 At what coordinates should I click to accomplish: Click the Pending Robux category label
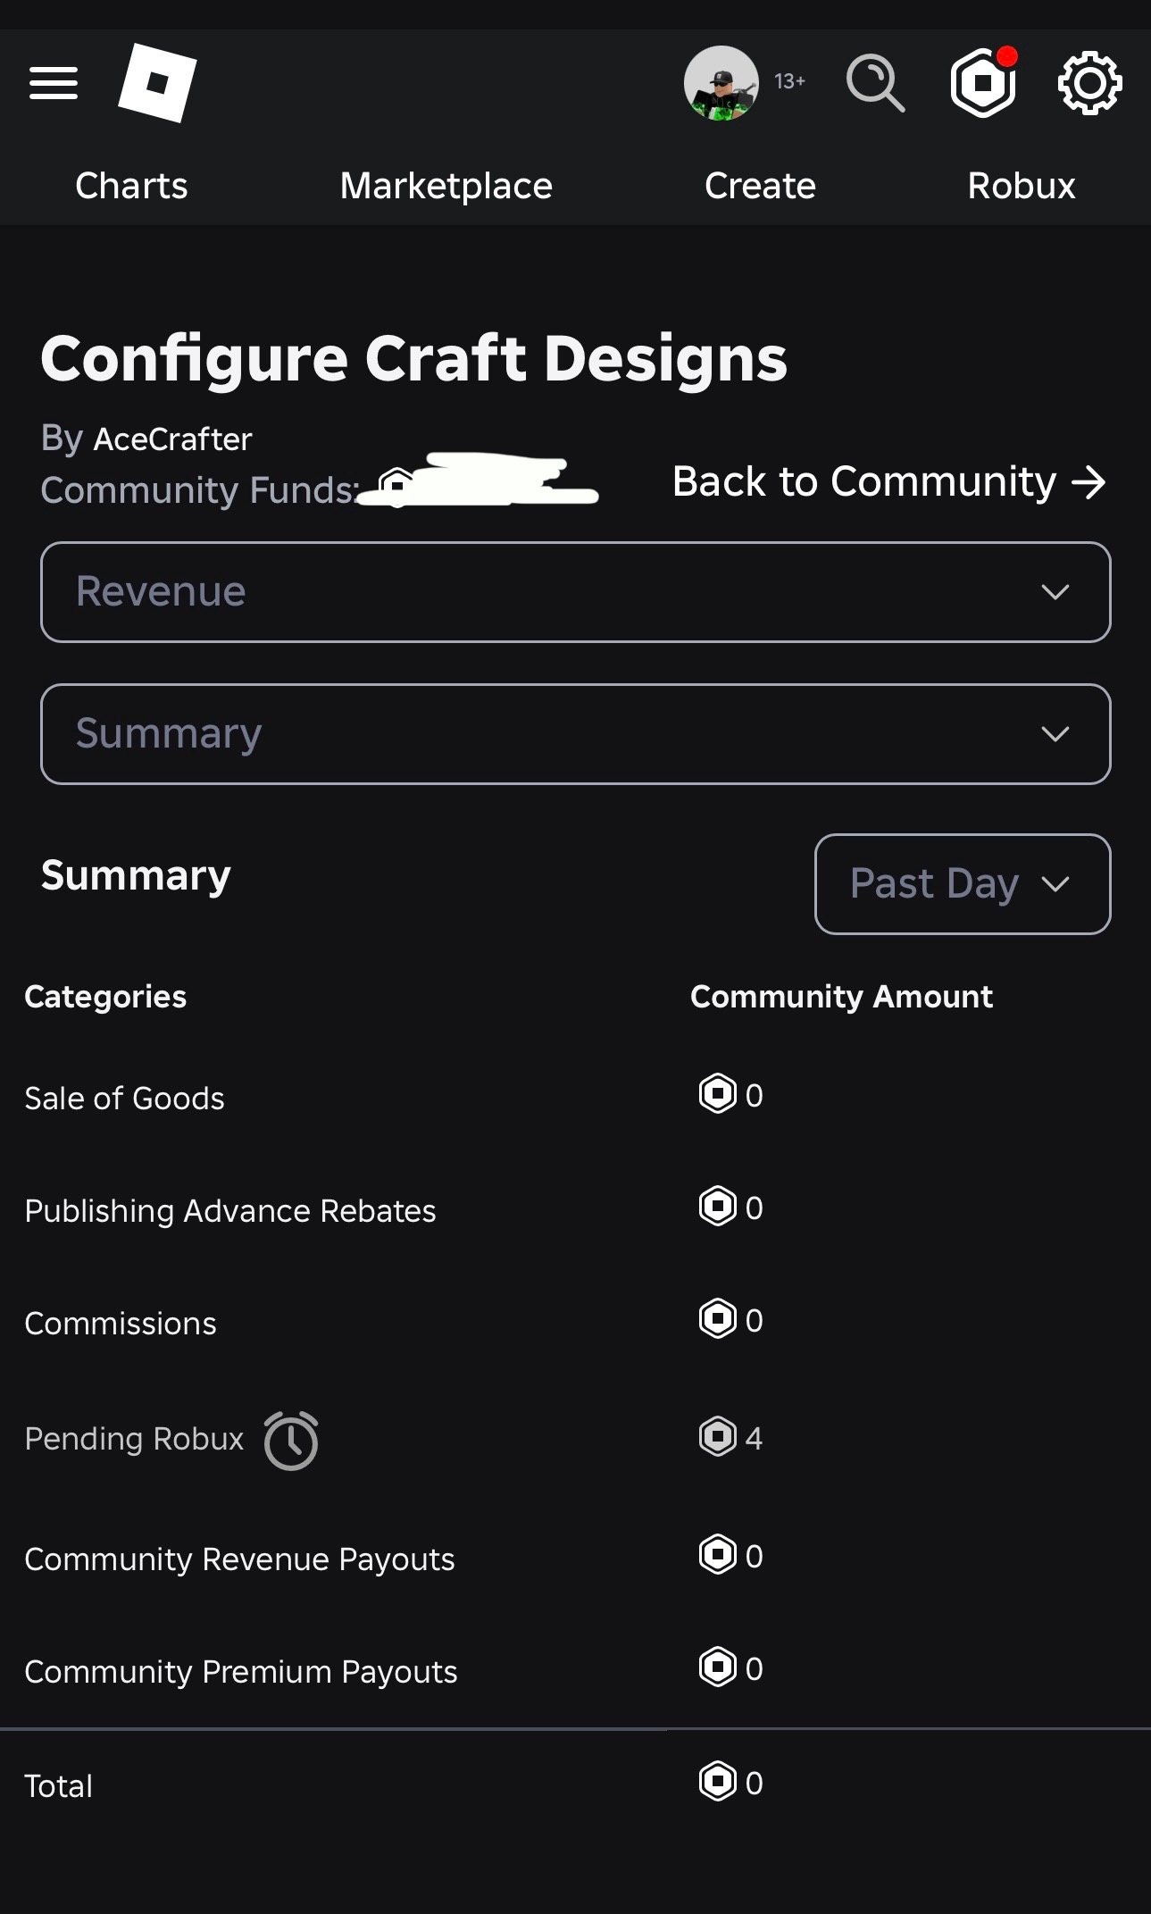[134, 1439]
